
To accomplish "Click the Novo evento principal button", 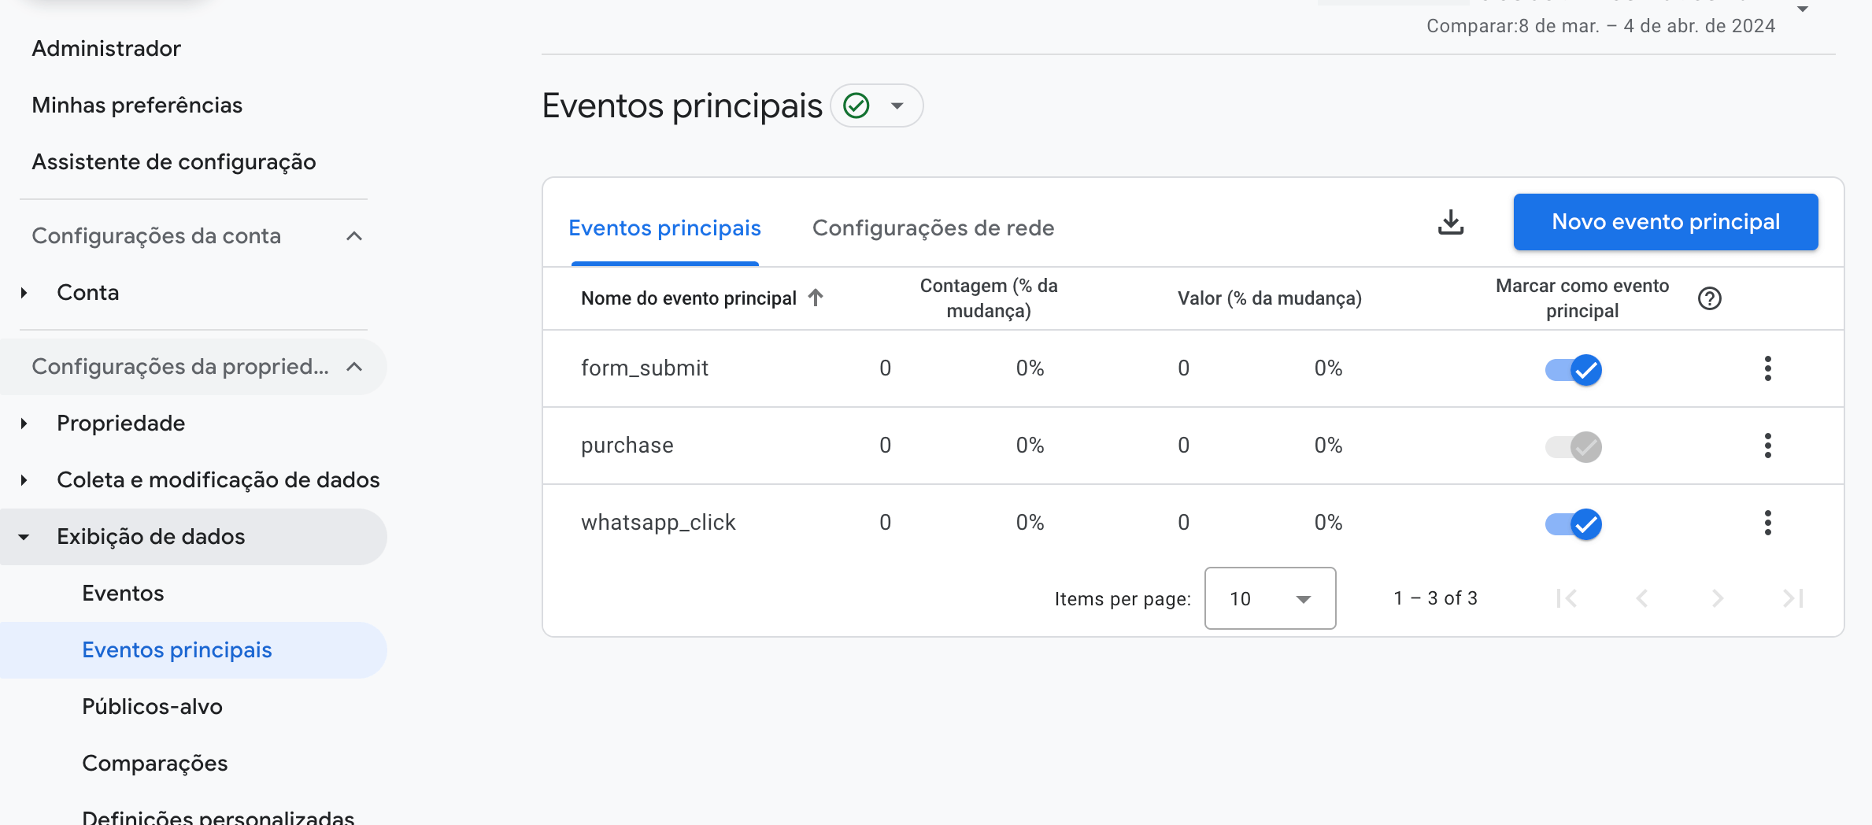I will [x=1665, y=222].
